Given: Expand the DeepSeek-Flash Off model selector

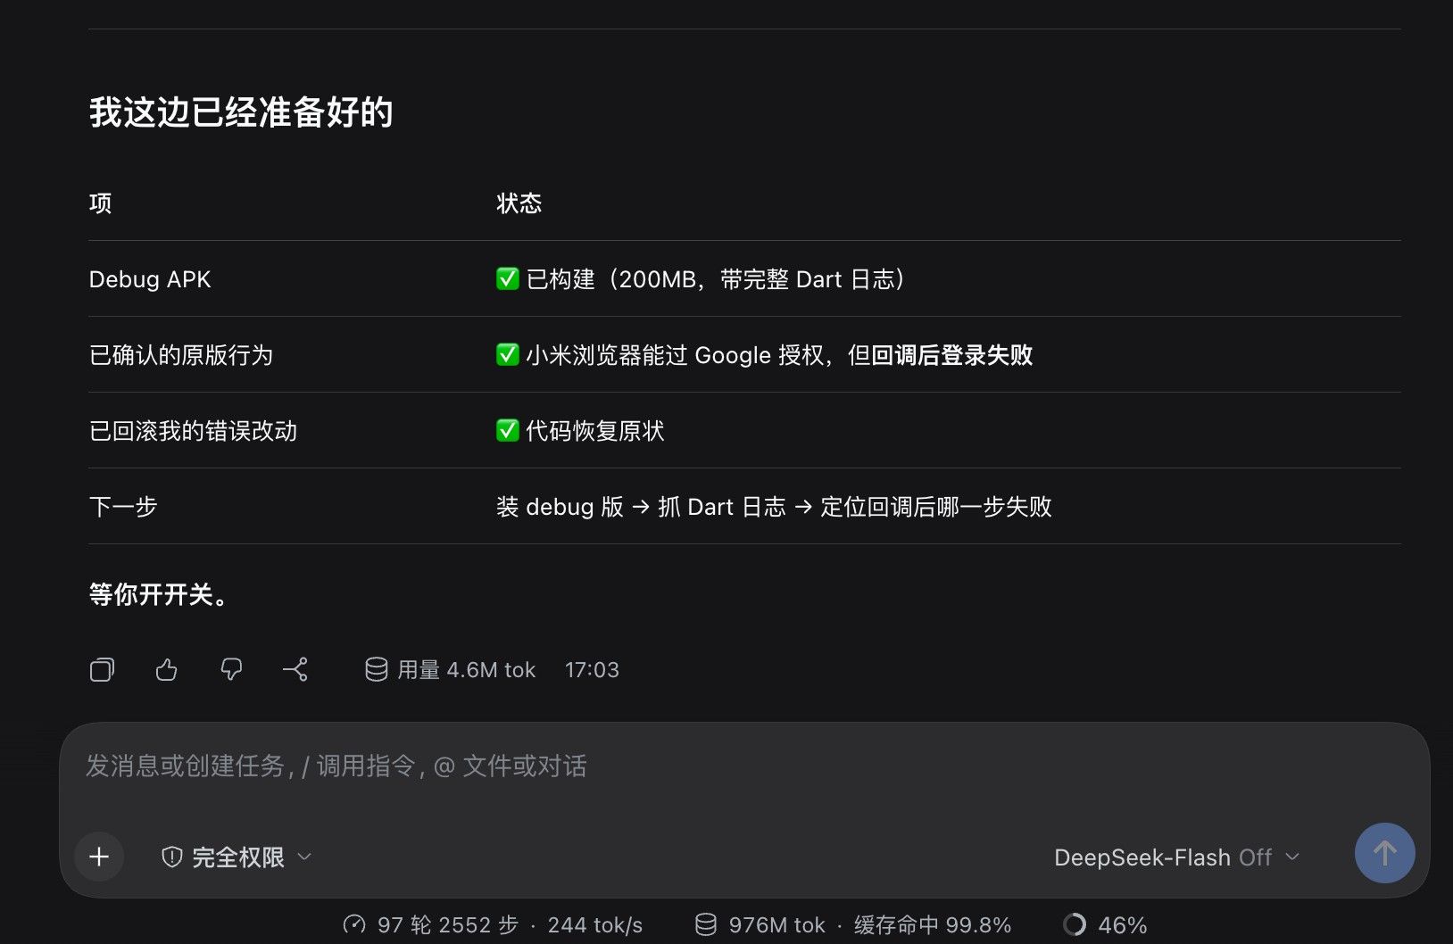Looking at the screenshot, I should pos(1176,857).
